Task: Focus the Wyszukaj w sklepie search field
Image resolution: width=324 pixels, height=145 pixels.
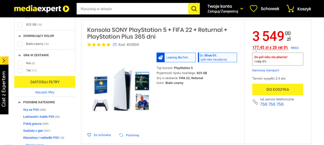Action: pyautogui.click(x=132, y=9)
